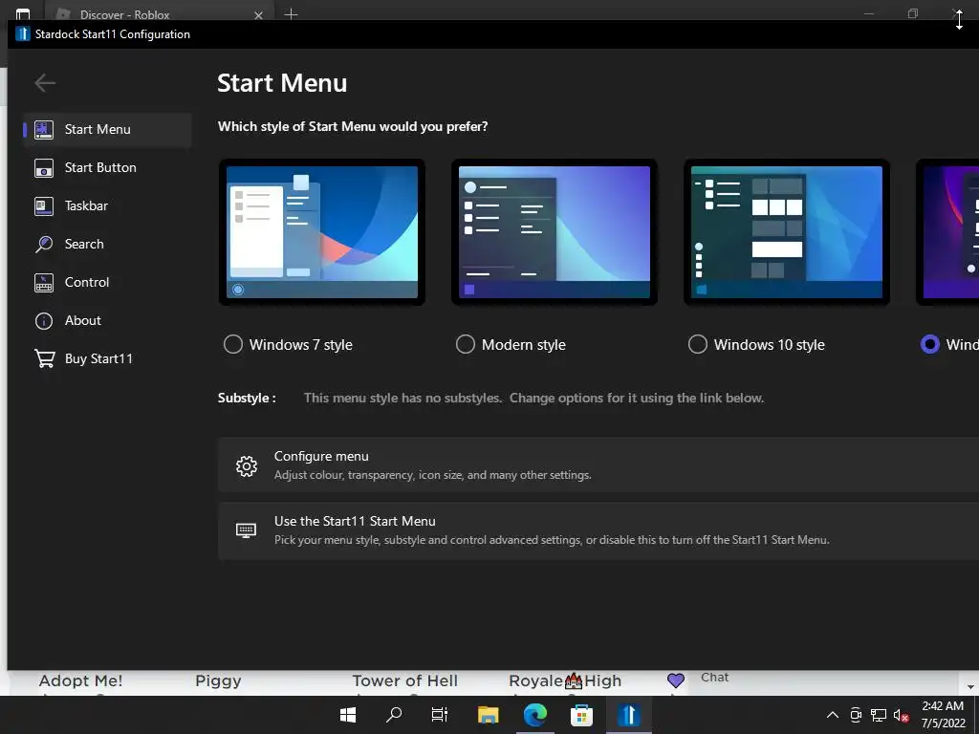Open Microsoft Edge from the taskbar
The height and width of the screenshot is (734, 979).
click(535, 715)
